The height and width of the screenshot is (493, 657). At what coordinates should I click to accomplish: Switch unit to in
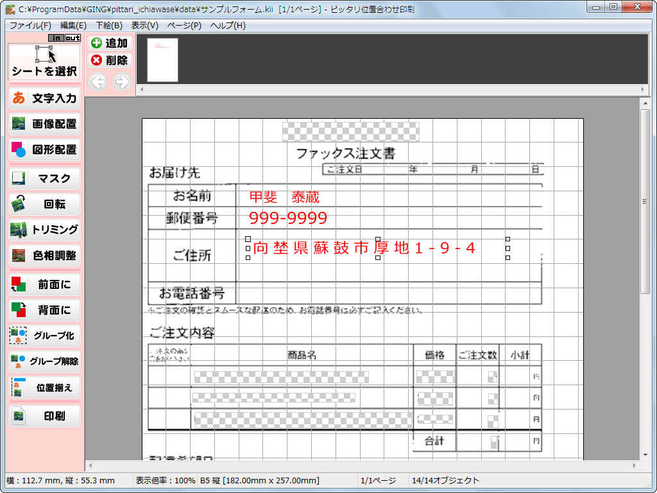[x=56, y=38]
